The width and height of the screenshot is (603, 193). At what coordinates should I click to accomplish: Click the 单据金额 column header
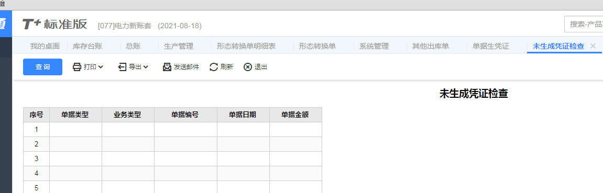(x=295, y=115)
